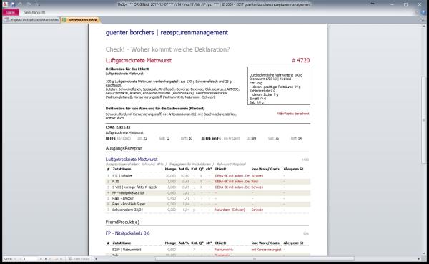Screen dimensions: 429x264
Task: Click the Kein Filter button in status bar
Action: [x=79, y=259]
